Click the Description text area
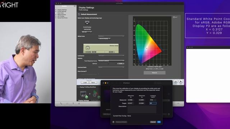This screenshot has width=230, height=129. pyautogui.click(x=142, y=109)
